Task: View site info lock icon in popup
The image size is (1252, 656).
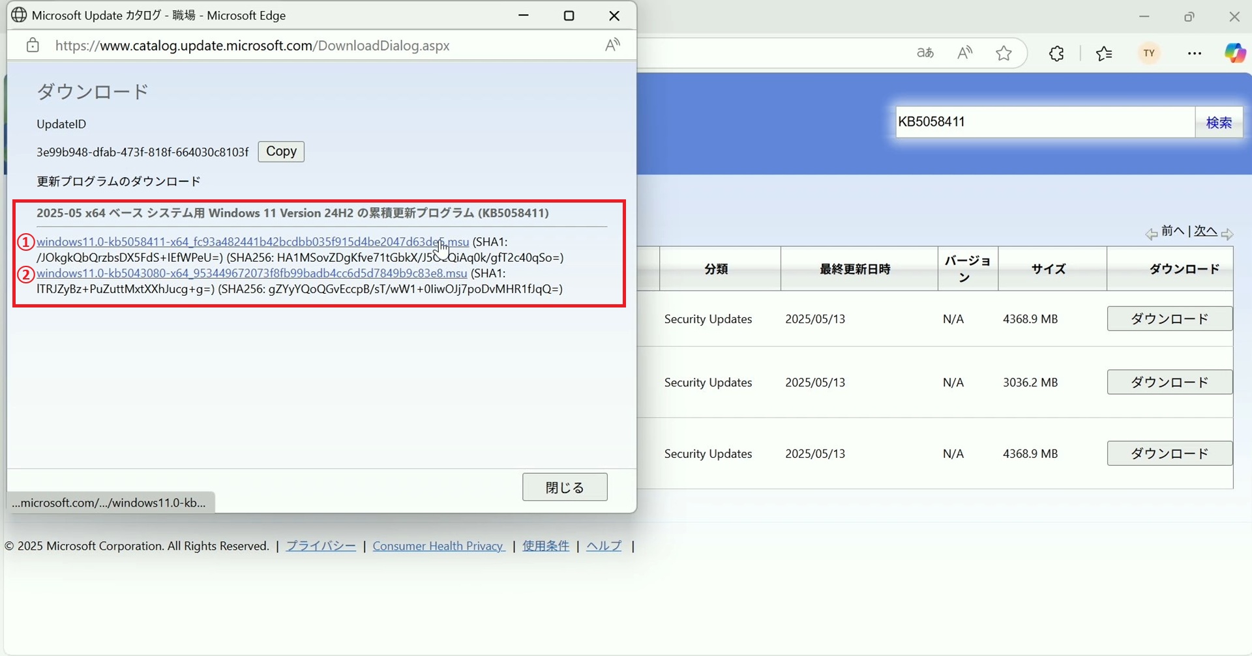Action: (x=33, y=45)
